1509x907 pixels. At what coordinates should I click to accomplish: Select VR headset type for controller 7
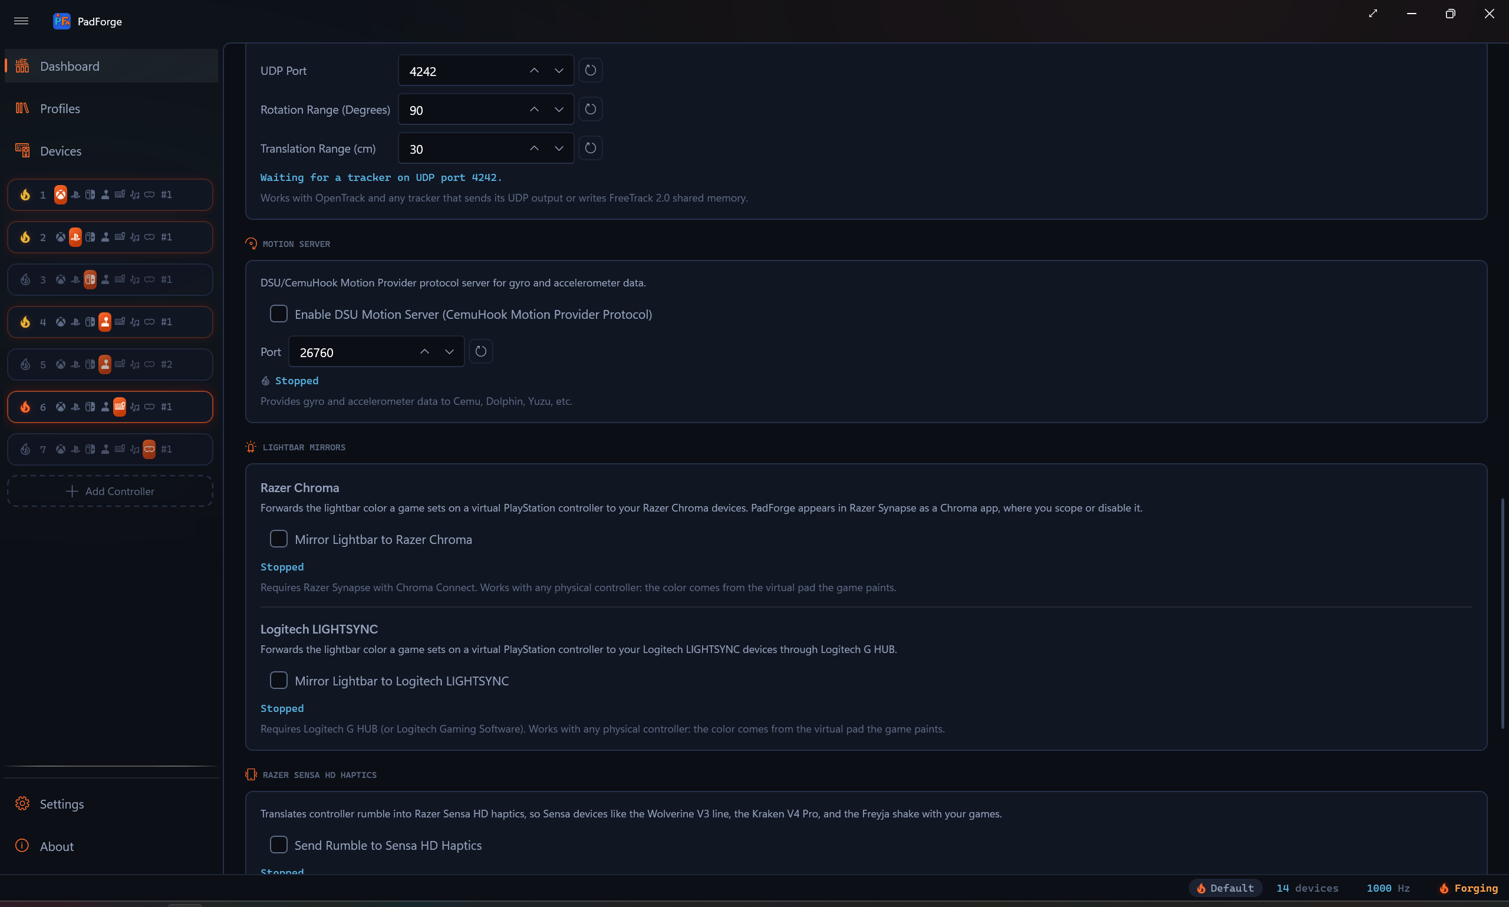149,449
